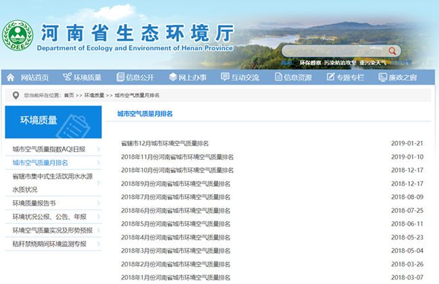Click the document icon beside 信息公开

[120, 77]
